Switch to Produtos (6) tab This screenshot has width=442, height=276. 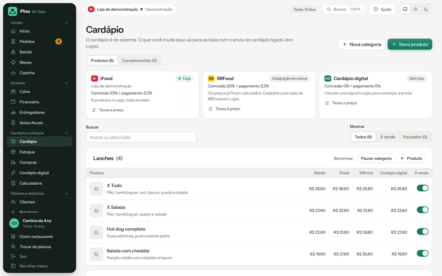click(102, 60)
